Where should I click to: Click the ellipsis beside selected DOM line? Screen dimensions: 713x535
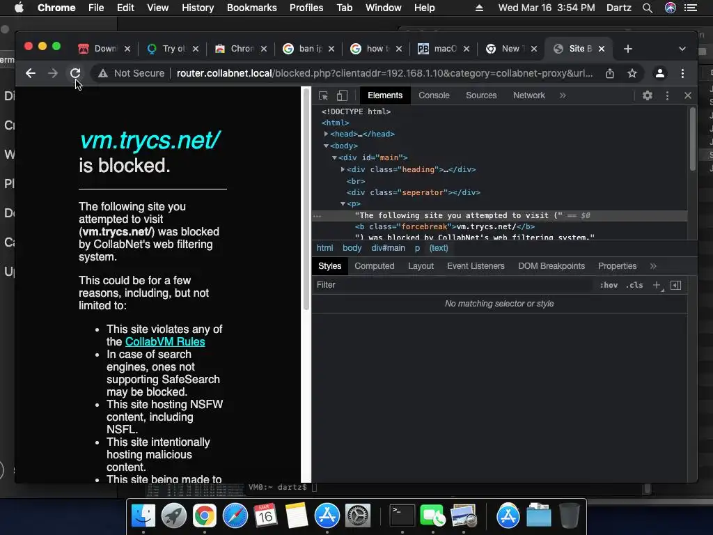(318, 216)
